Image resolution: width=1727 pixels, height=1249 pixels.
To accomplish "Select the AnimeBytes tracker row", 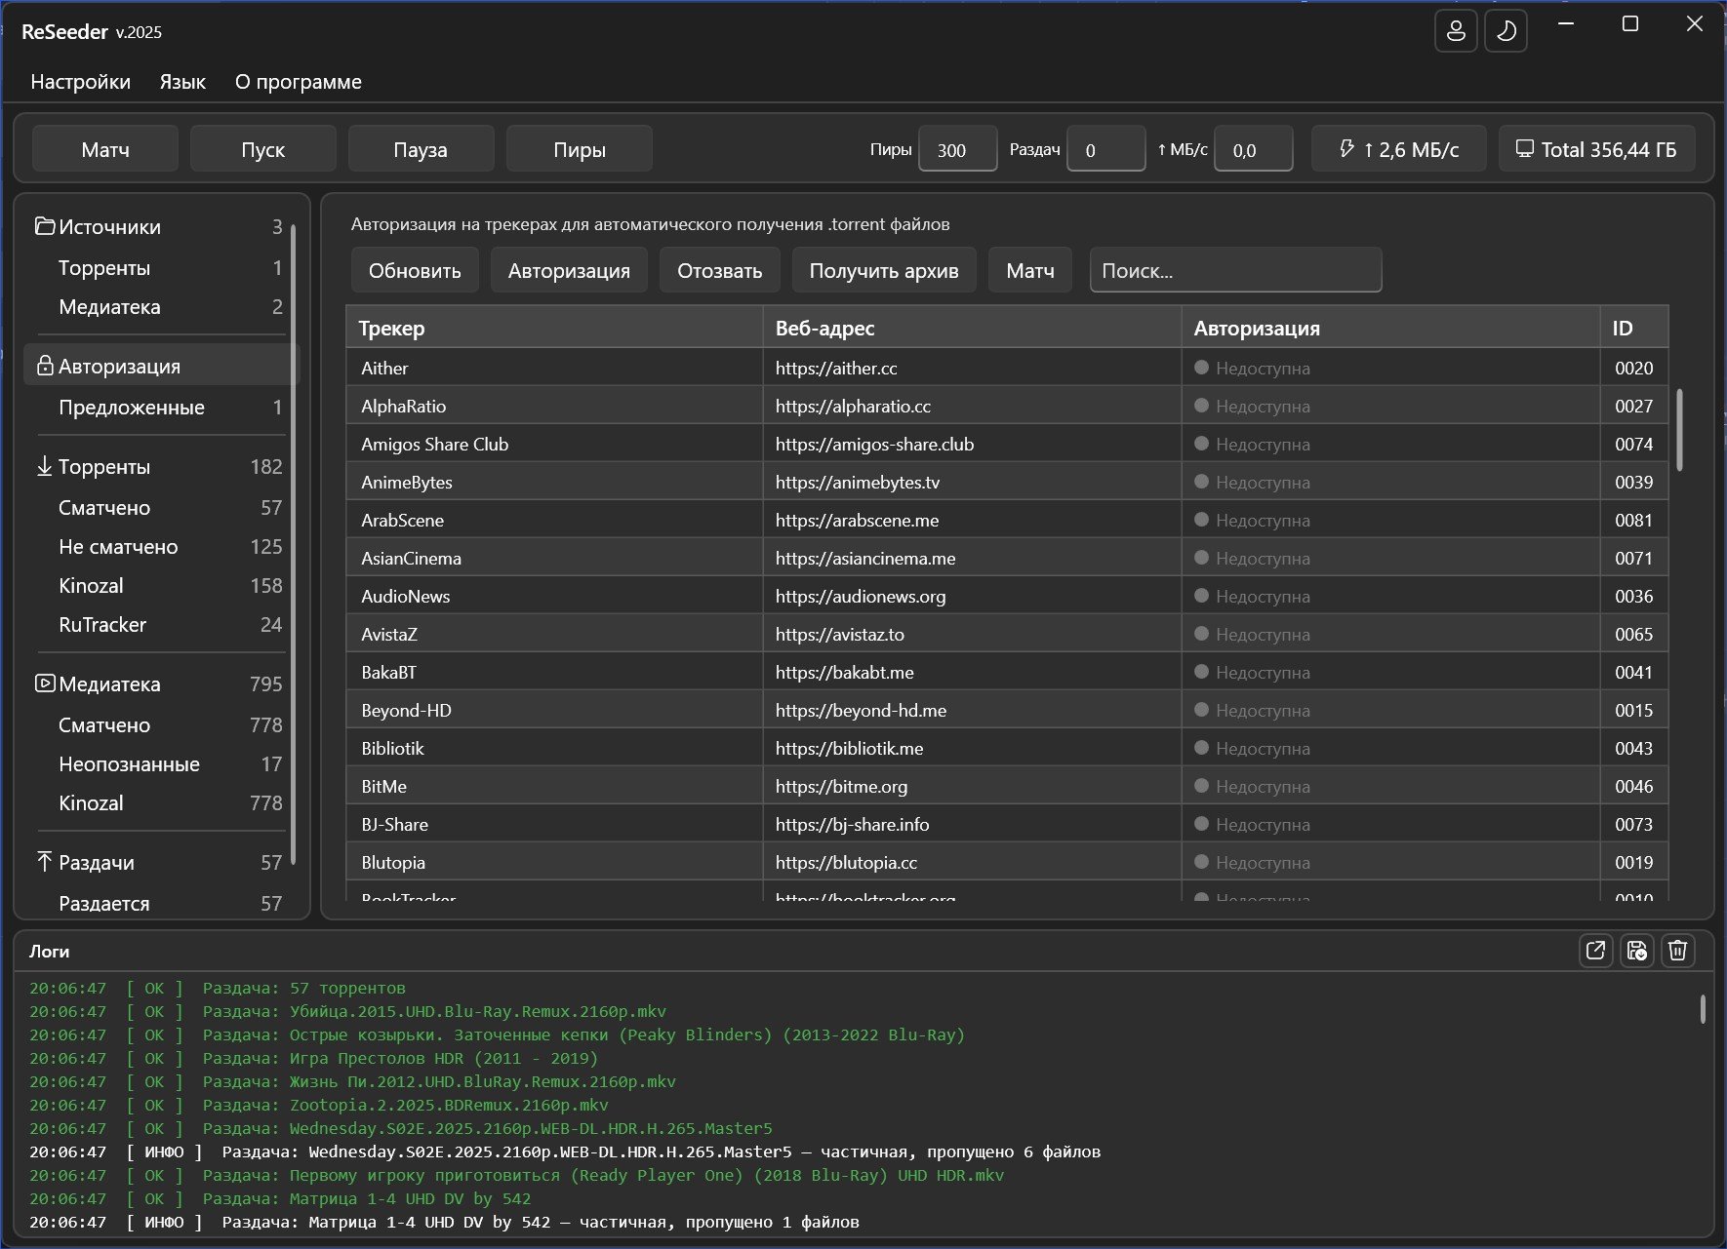I will click(x=407, y=483).
